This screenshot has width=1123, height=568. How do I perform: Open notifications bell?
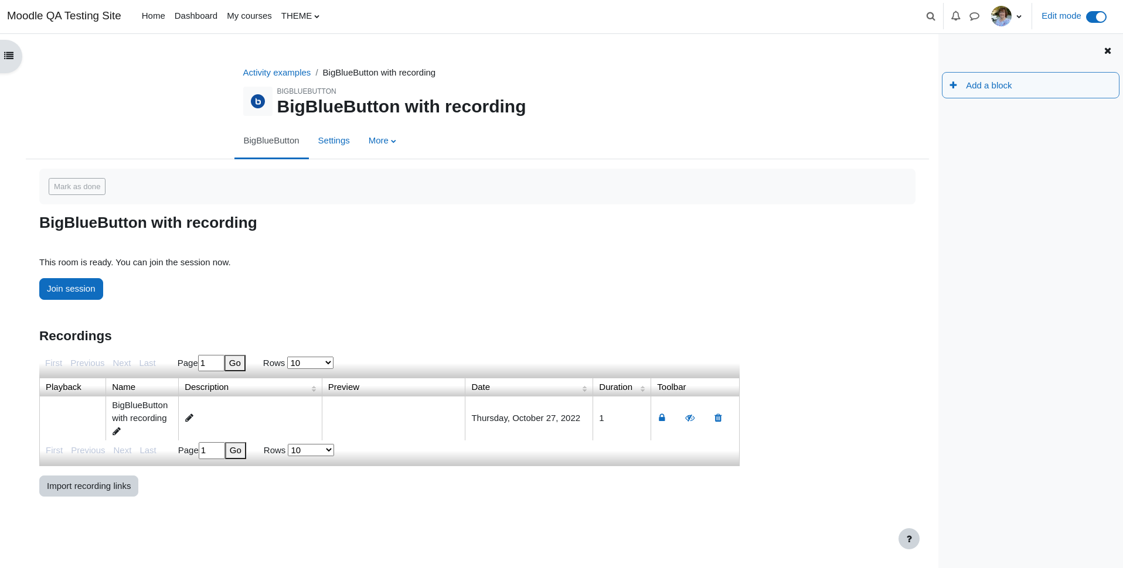[x=955, y=16]
